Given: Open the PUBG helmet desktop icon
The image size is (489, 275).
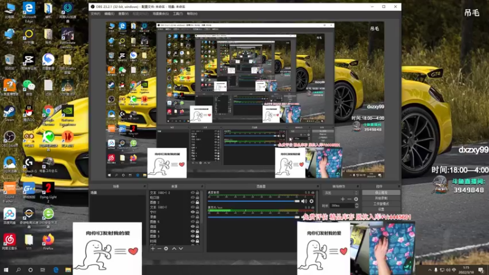Looking at the screenshot, I should point(48,165).
